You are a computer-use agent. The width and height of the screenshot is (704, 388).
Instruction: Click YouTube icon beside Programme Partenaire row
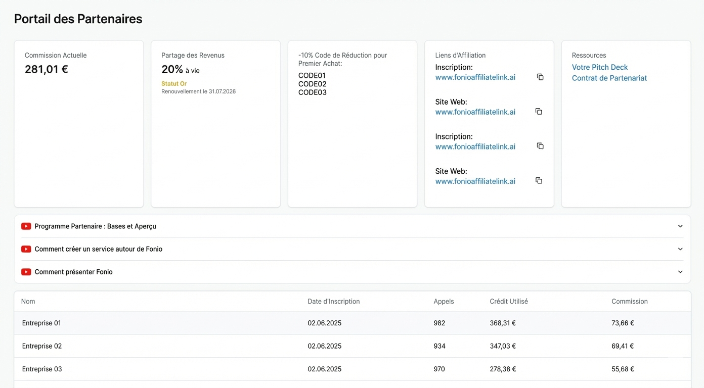[x=26, y=226]
